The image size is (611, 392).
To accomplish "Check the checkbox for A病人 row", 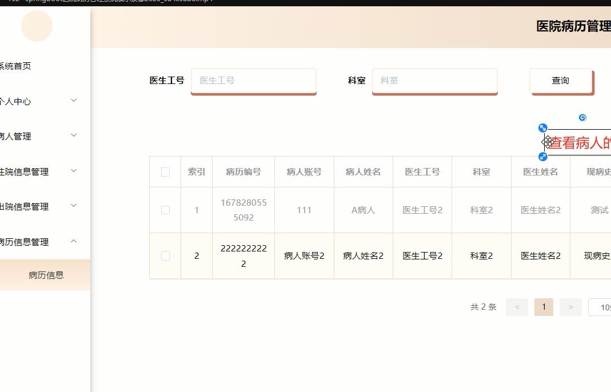I will 165,210.
